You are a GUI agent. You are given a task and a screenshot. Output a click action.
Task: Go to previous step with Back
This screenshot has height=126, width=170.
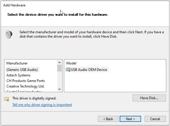108,119
